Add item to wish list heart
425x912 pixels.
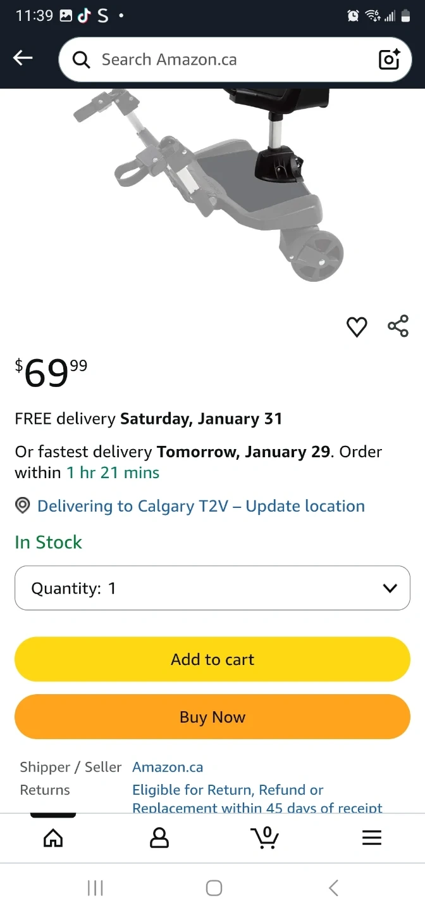(x=357, y=327)
